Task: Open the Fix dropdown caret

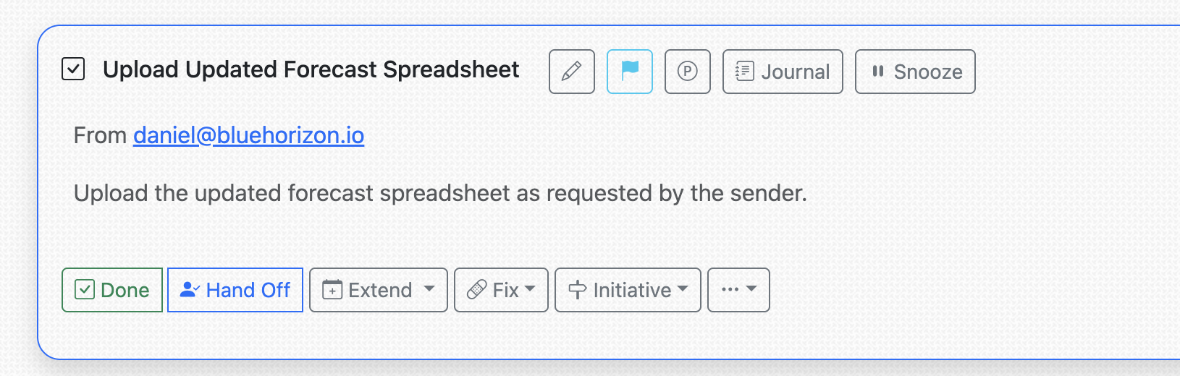Action: [530, 289]
